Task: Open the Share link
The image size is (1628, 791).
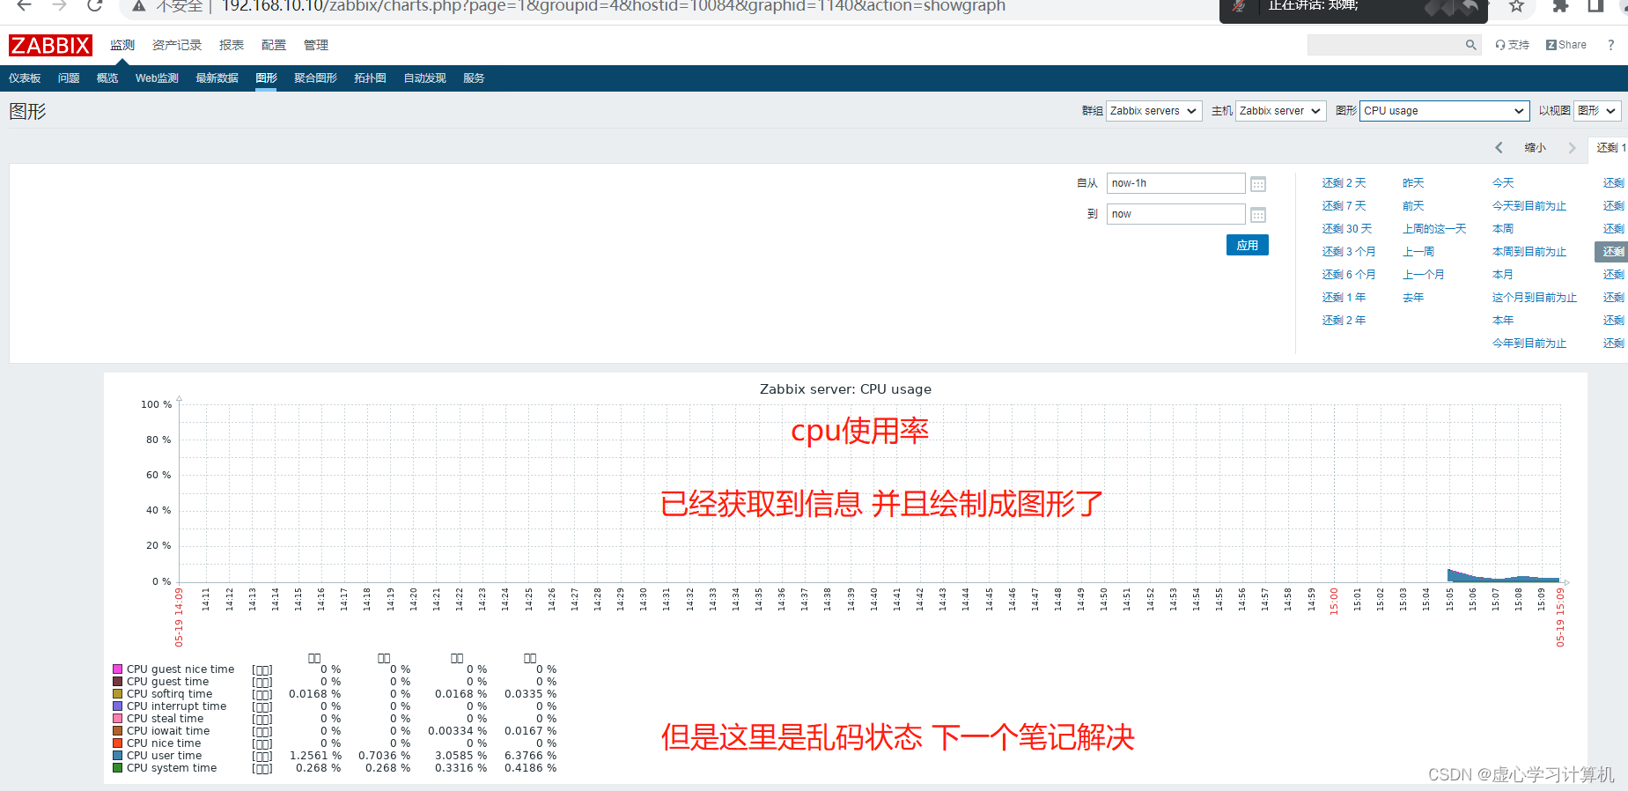Action: click(x=1566, y=45)
